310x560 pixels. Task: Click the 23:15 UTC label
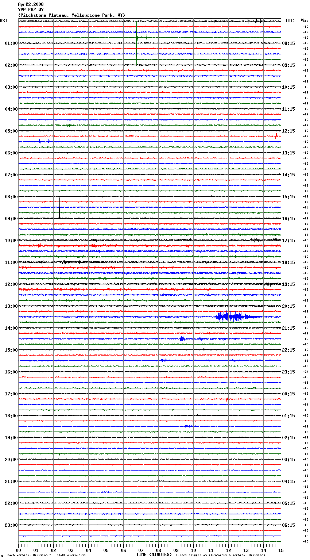pyautogui.click(x=288, y=372)
